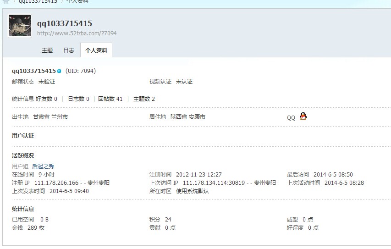Click online time value 9 小时
This screenshot has height=249, width=391.
click(x=46, y=175)
